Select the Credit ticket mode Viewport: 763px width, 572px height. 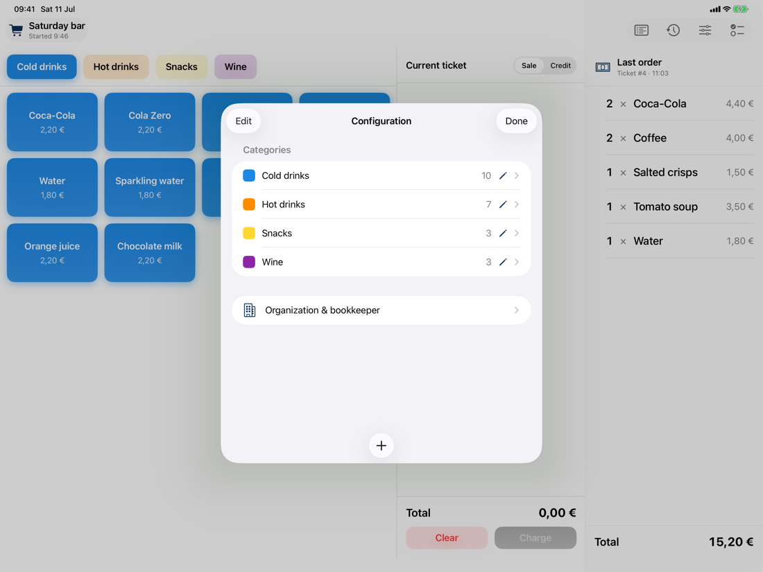click(x=560, y=66)
